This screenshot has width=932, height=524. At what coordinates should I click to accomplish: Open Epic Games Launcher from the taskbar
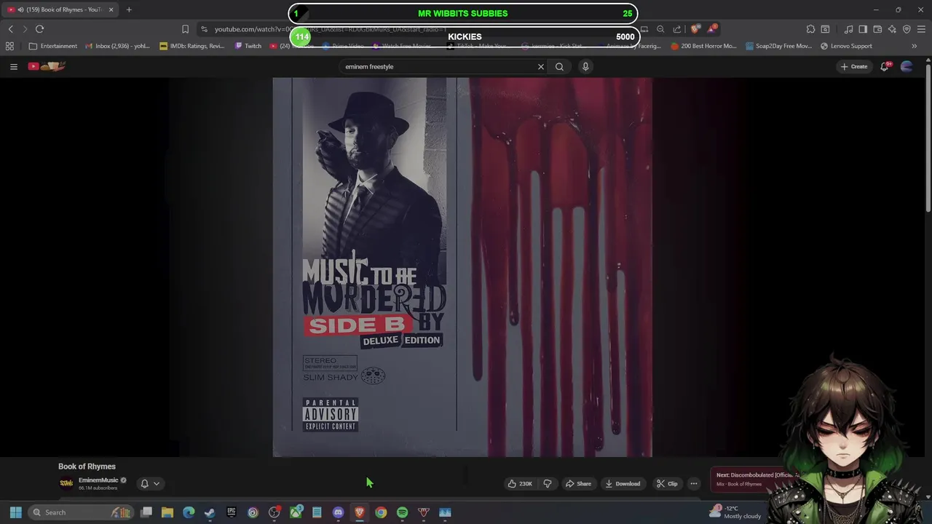tap(232, 512)
